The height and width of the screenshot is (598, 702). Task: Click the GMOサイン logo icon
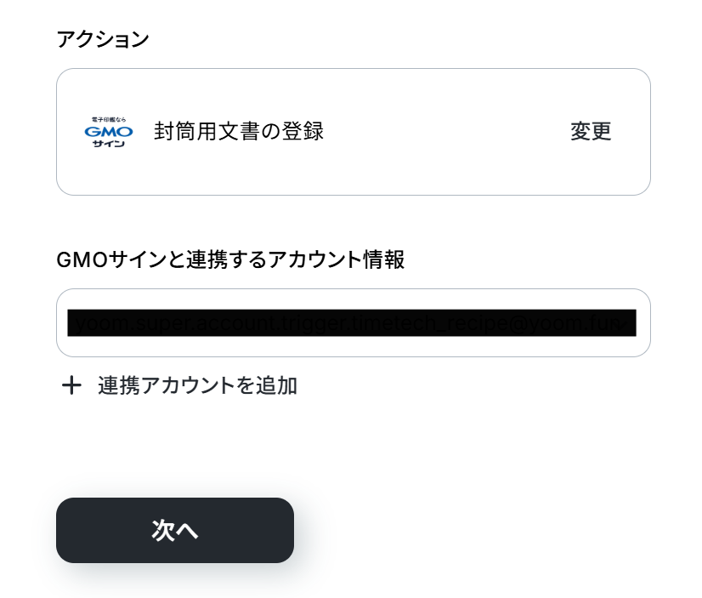[109, 132]
